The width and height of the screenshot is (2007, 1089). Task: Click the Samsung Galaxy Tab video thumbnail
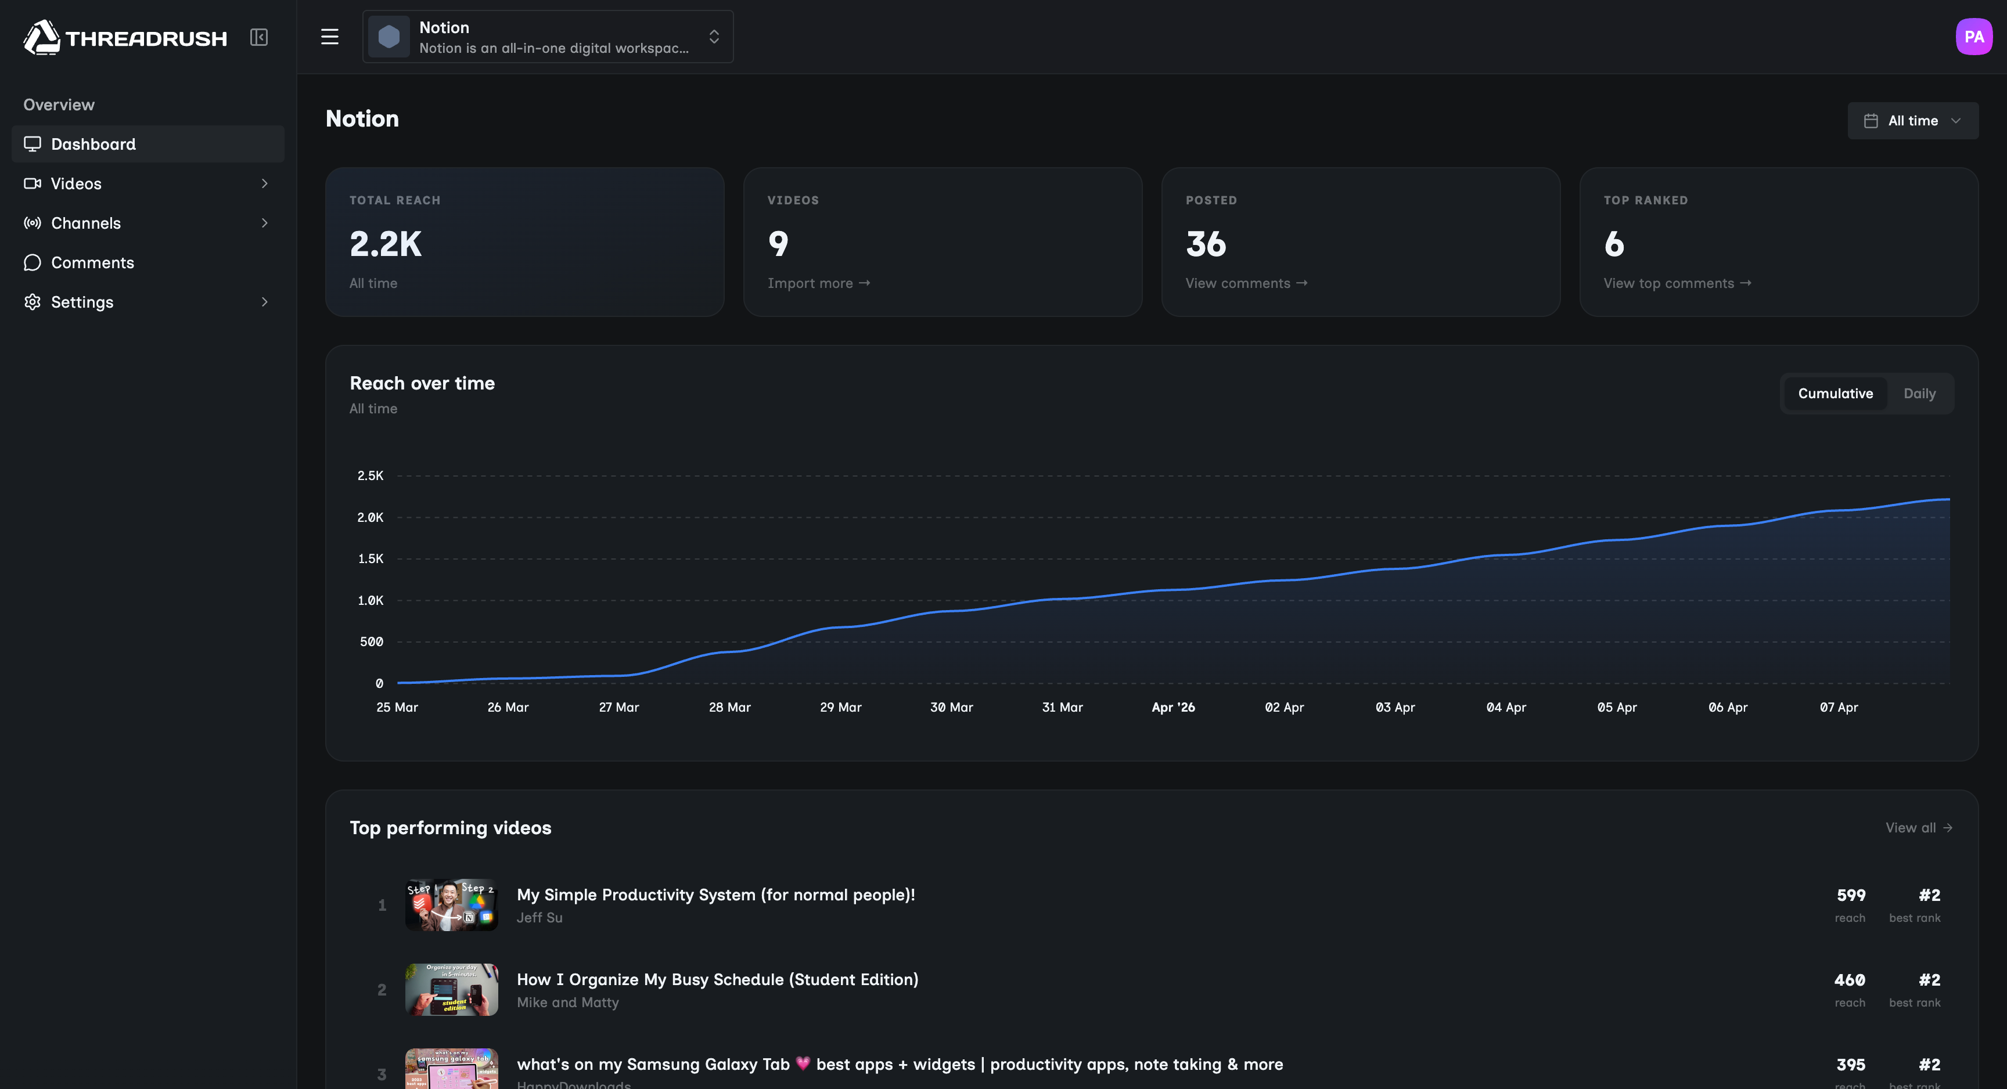(451, 1069)
